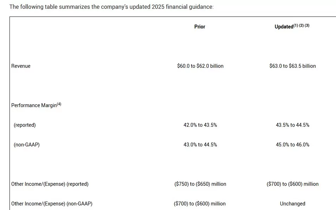Click the (non-GAAP) margin sub-row label
Image resolution: width=336 pixels, height=210 pixels.
point(27,145)
